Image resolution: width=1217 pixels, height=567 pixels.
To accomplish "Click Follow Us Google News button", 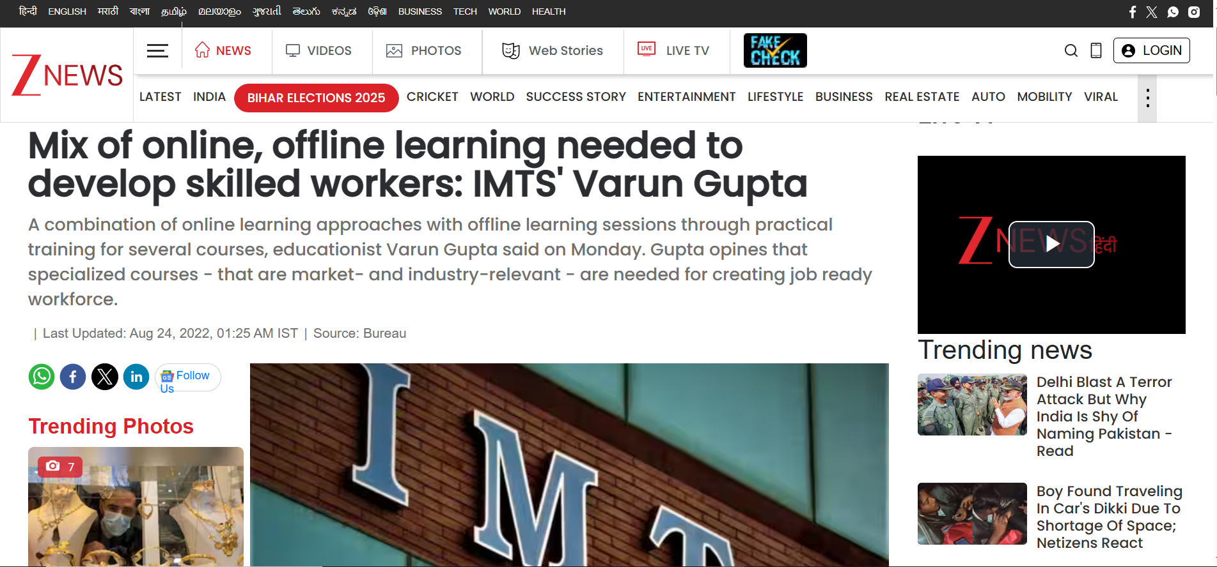I will click(x=188, y=377).
